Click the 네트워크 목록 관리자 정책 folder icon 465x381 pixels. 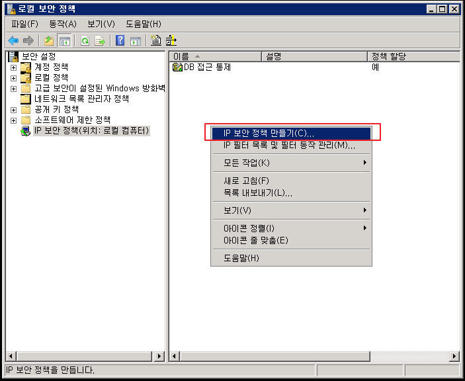click(26, 99)
